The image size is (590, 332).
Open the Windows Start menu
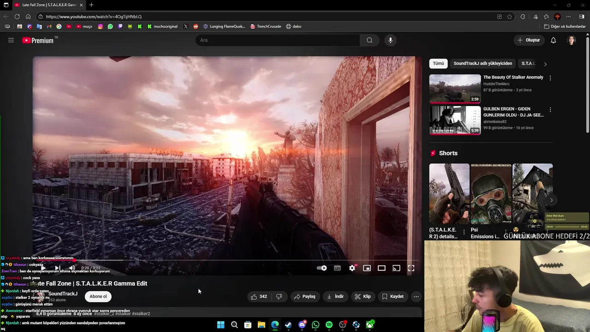click(221, 325)
